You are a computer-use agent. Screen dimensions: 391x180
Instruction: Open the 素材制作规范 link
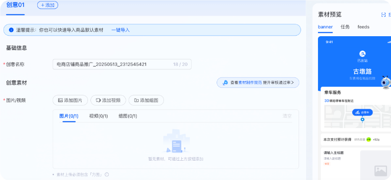pyautogui.click(x=250, y=83)
